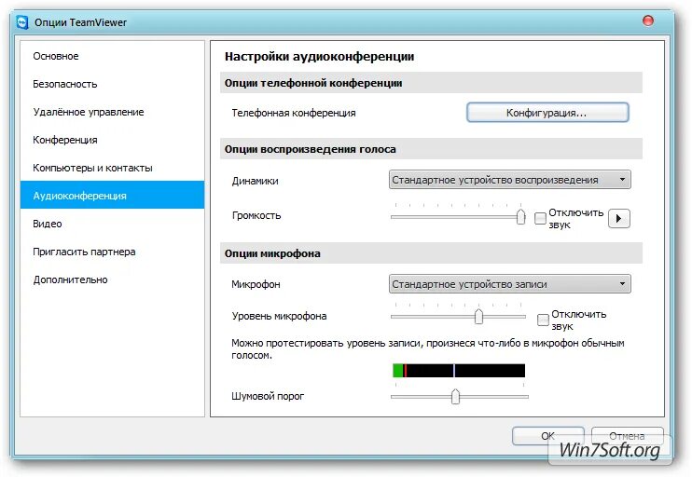Enable Отключить звук for speakers

click(x=540, y=218)
